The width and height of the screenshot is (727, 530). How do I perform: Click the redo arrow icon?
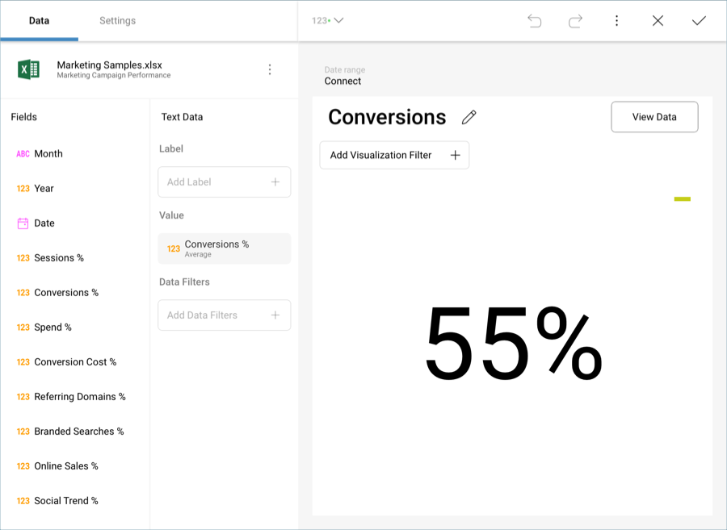click(575, 21)
